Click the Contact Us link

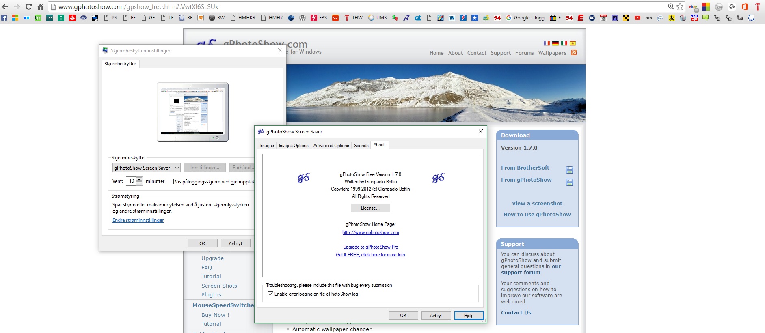pyautogui.click(x=516, y=313)
